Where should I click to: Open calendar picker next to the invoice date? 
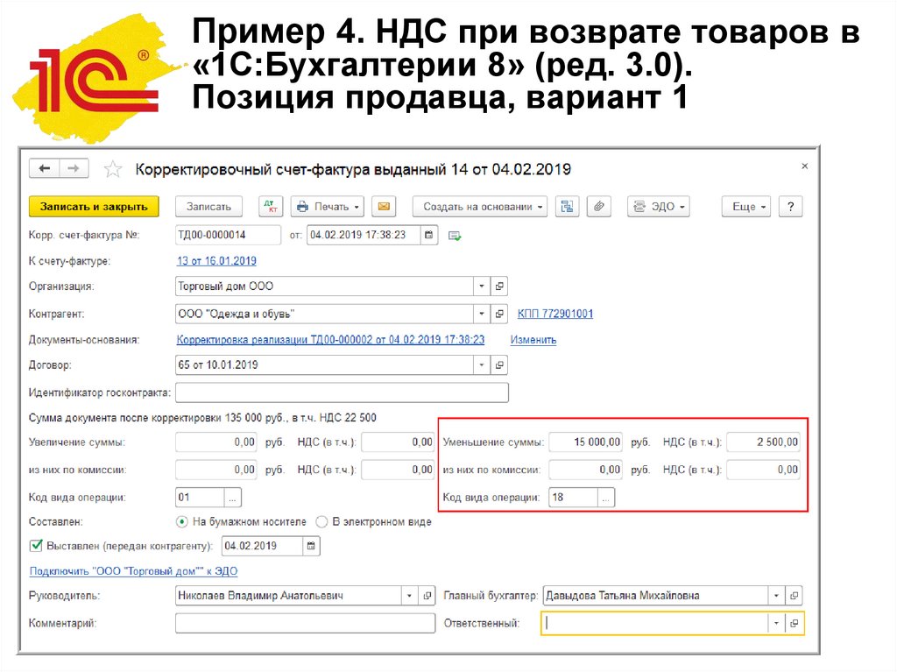(428, 236)
